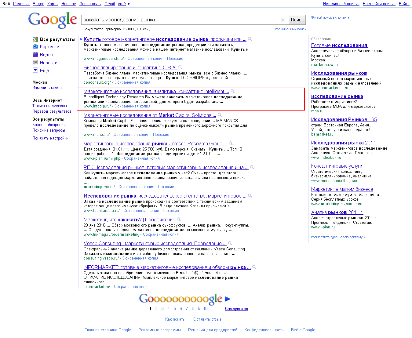Expand Показать настройки in the sidebar
412x338 pixels.
[x=50, y=138]
